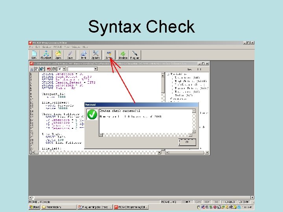Open the font size dropdown
Viewport: 283px width, 212px height.
tap(64, 69)
